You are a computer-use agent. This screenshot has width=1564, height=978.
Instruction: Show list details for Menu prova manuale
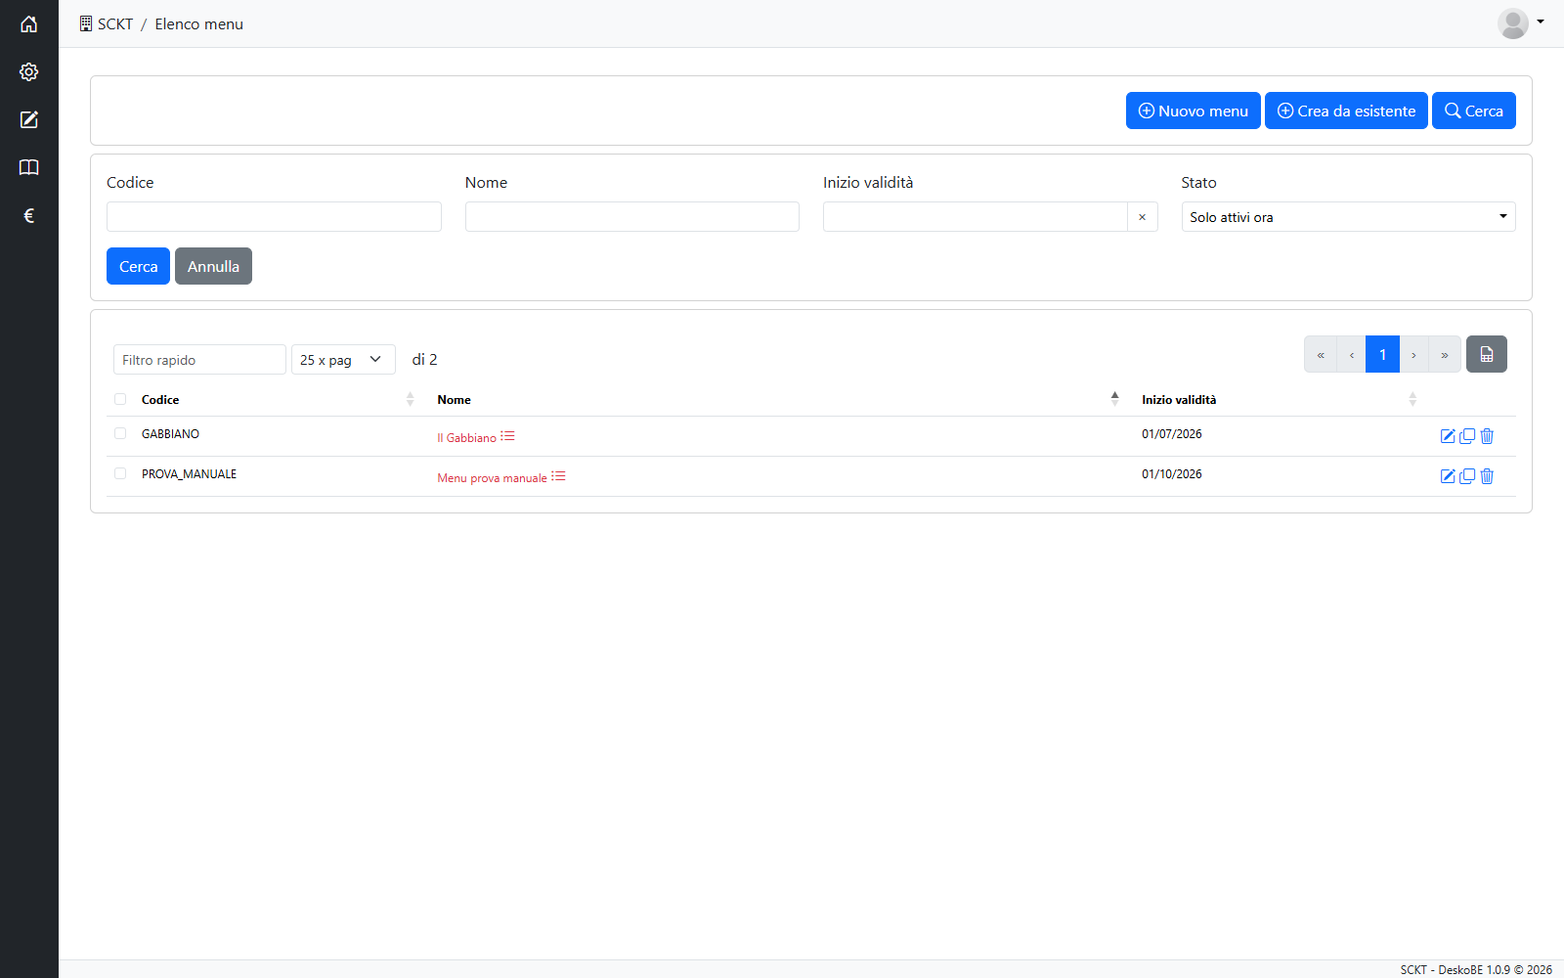tap(558, 476)
